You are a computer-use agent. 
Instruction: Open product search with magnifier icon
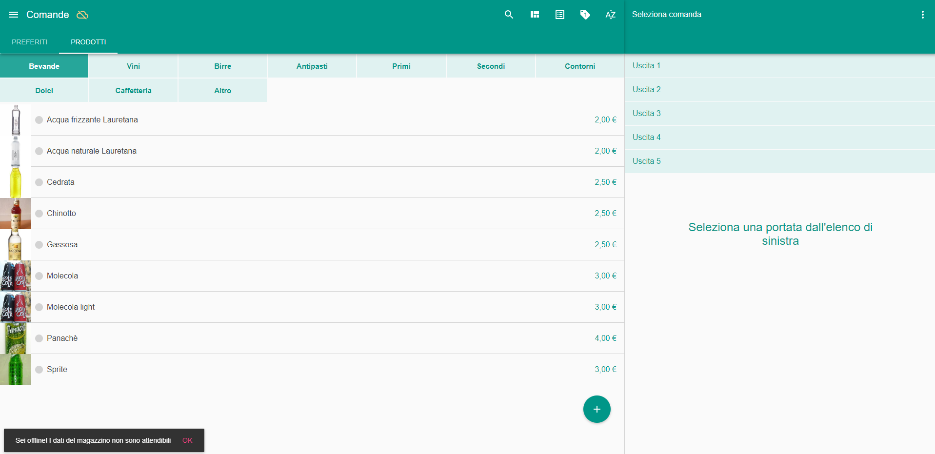[509, 15]
